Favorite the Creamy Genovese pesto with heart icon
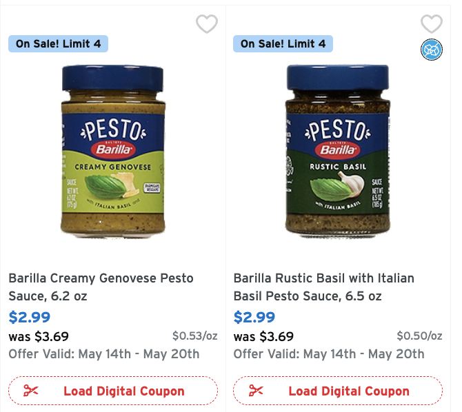The height and width of the screenshot is (412, 462). pyautogui.click(x=207, y=25)
